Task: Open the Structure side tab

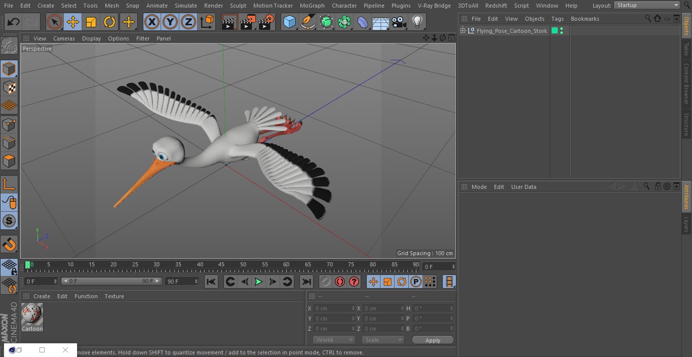Action: [x=686, y=124]
